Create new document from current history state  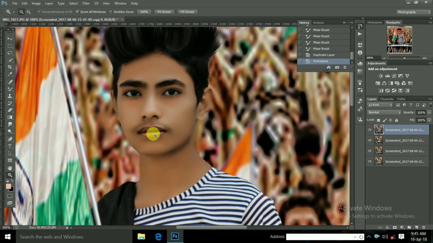click(328, 67)
